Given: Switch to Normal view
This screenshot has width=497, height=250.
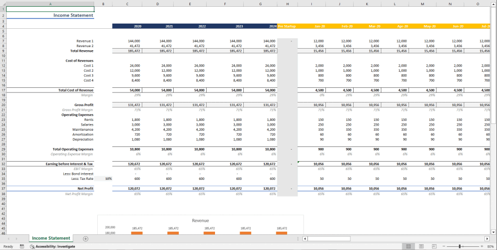Looking at the screenshot, I should (x=408, y=246).
